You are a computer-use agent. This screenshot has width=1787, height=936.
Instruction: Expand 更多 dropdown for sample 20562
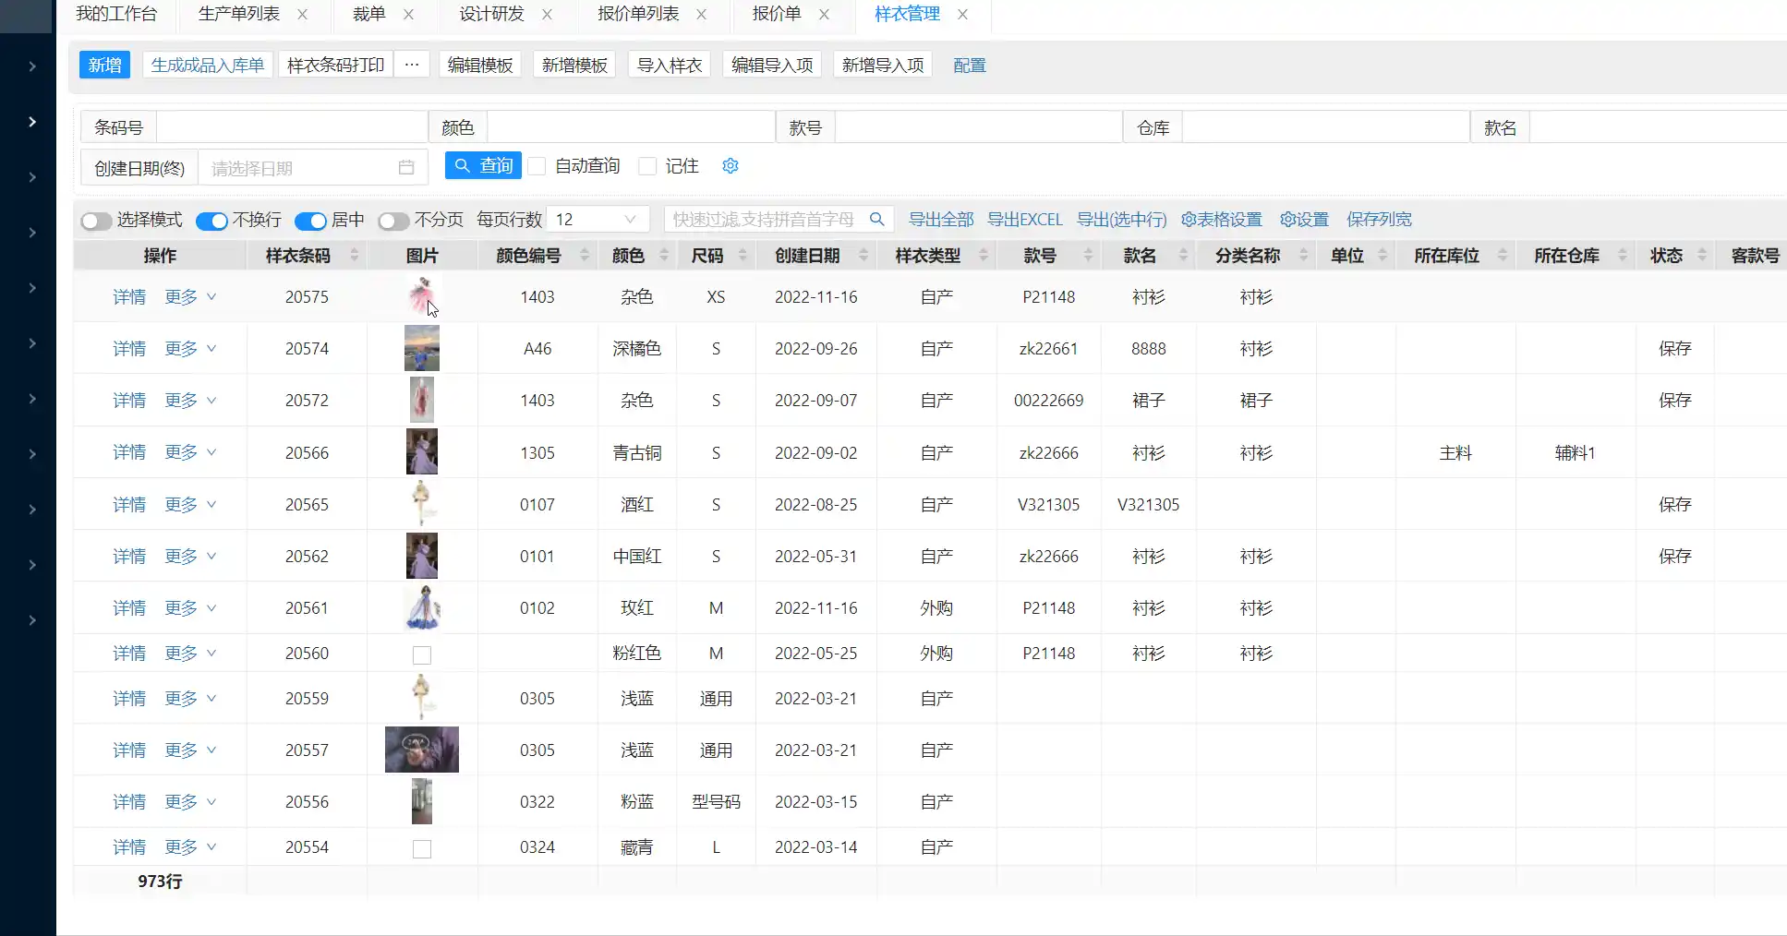[x=190, y=556]
